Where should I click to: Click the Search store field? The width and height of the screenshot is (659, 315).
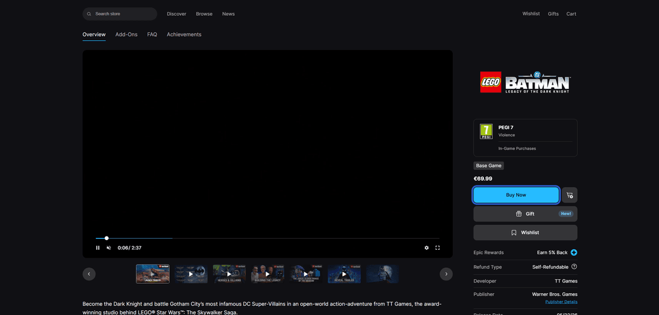tap(120, 14)
